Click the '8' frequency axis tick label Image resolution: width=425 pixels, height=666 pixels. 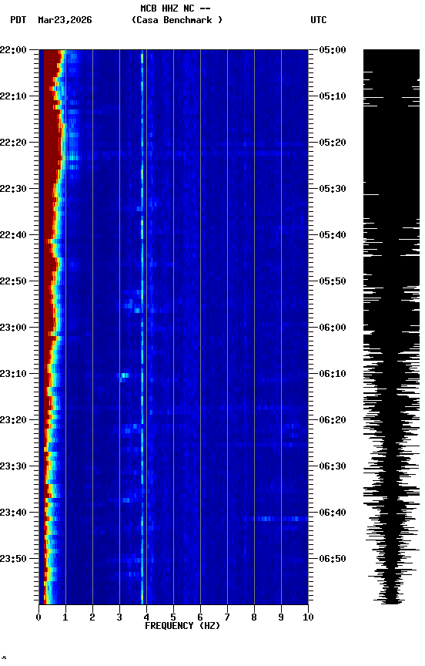[x=254, y=617]
